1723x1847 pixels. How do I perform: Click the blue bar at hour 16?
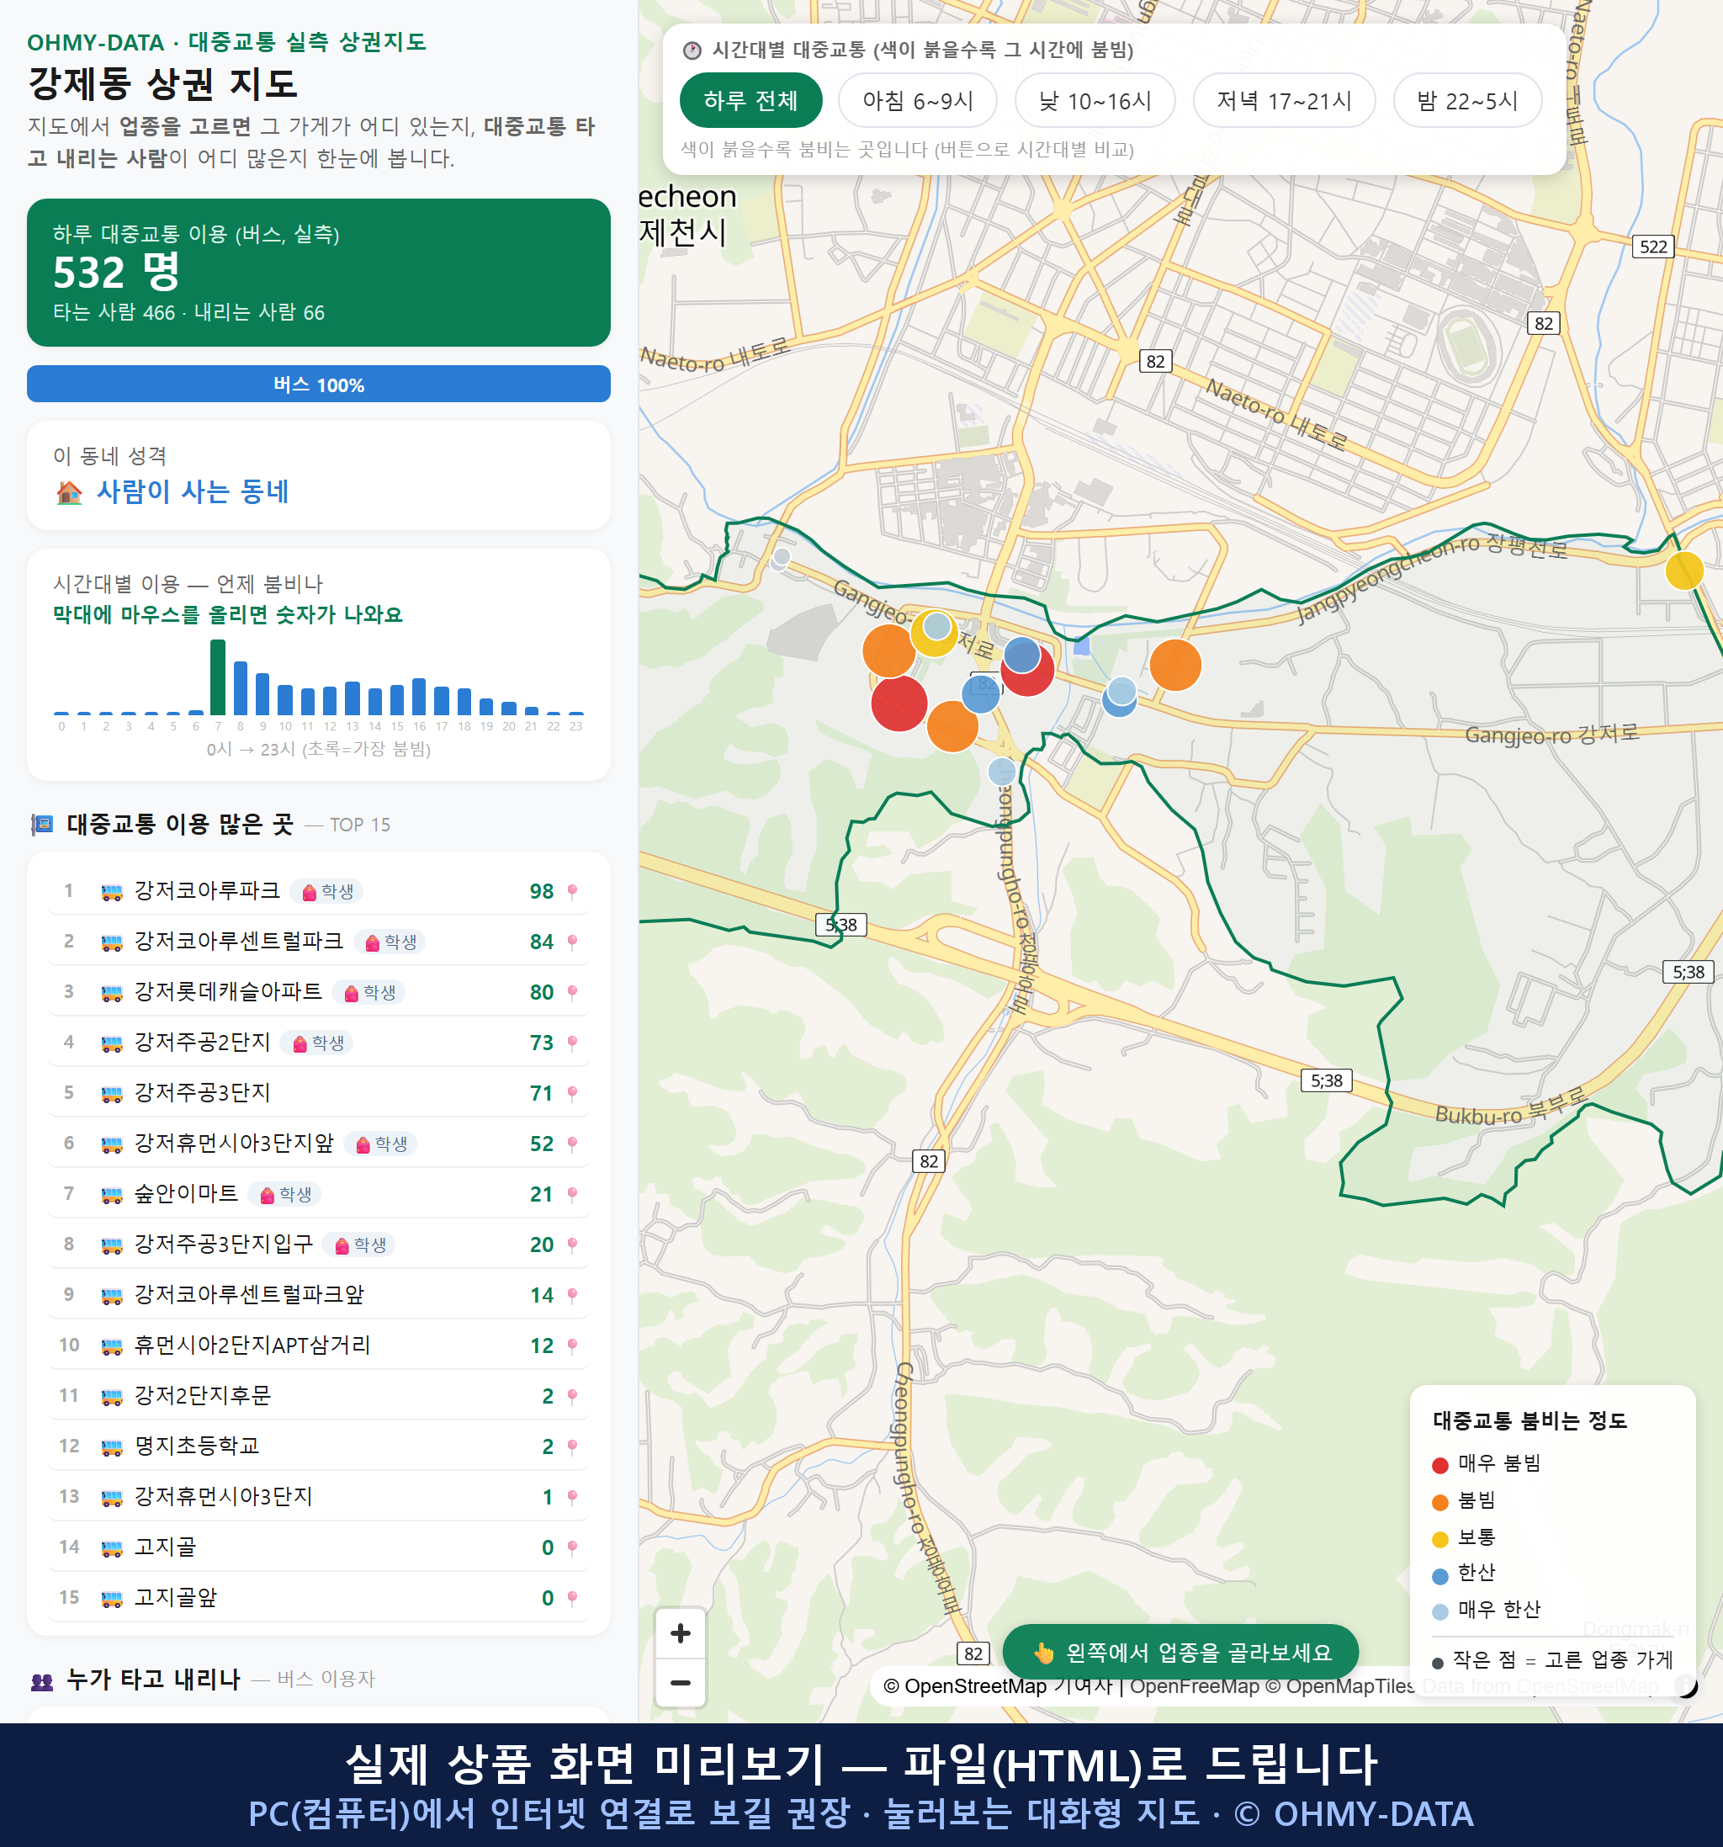pyautogui.click(x=419, y=696)
